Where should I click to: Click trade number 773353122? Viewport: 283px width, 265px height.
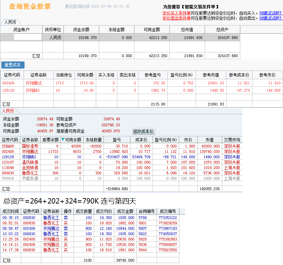coord(168,218)
